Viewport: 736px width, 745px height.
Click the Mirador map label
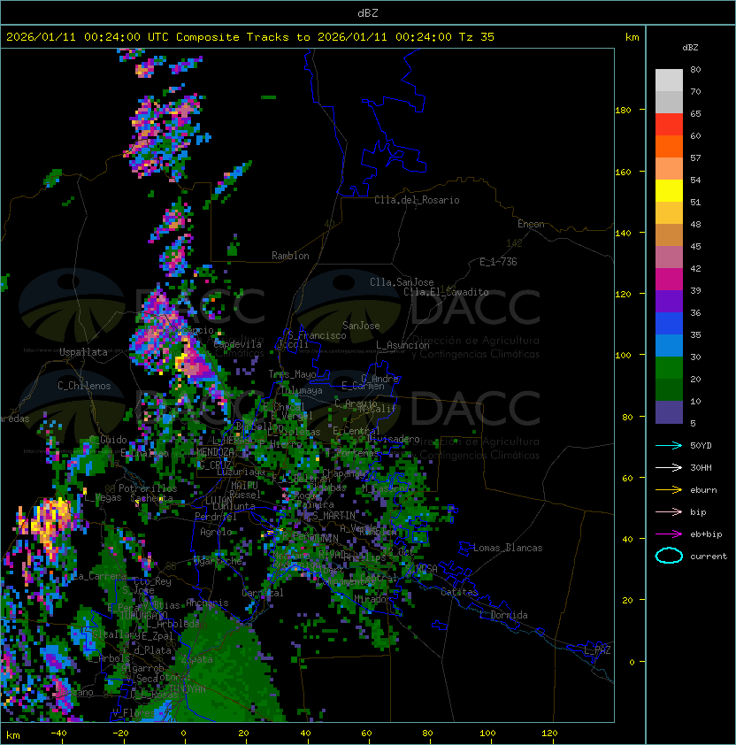click(373, 599)
